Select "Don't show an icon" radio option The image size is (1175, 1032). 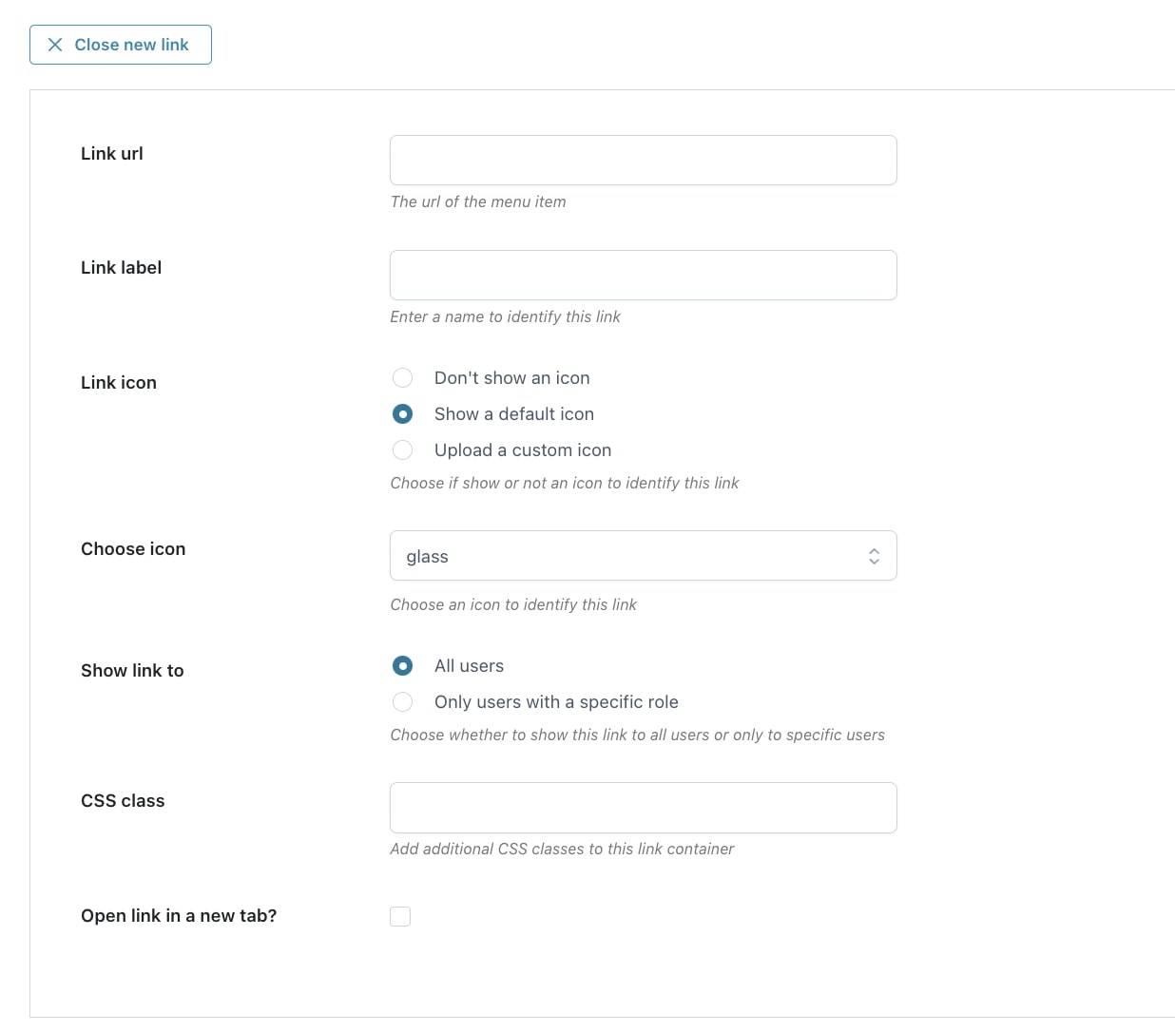click(x=402, y=378)
